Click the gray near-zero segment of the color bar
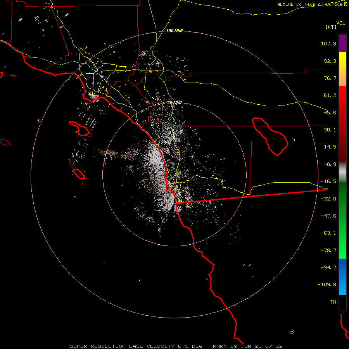The height and width of the screenshot is (349, 349). click(x=342, y=172)
